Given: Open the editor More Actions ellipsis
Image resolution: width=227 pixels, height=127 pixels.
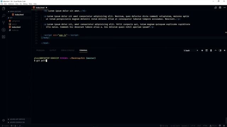Looking at the screenshot, I should (225, 8).
